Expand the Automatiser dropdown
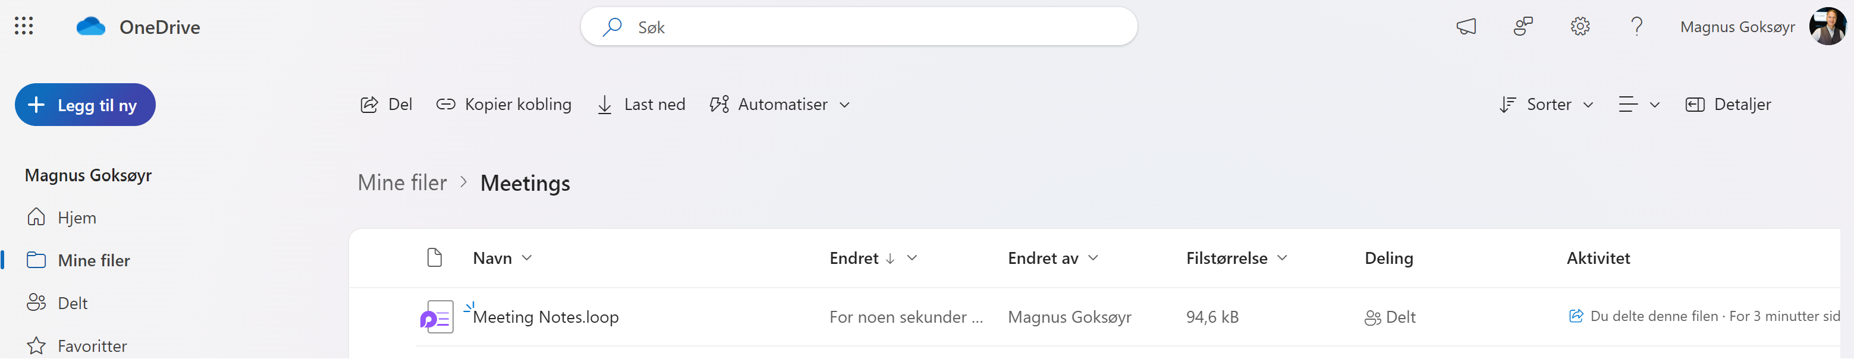Viewport: 1854px width, 359px height. pyautogui.click(x=780, y=105)
